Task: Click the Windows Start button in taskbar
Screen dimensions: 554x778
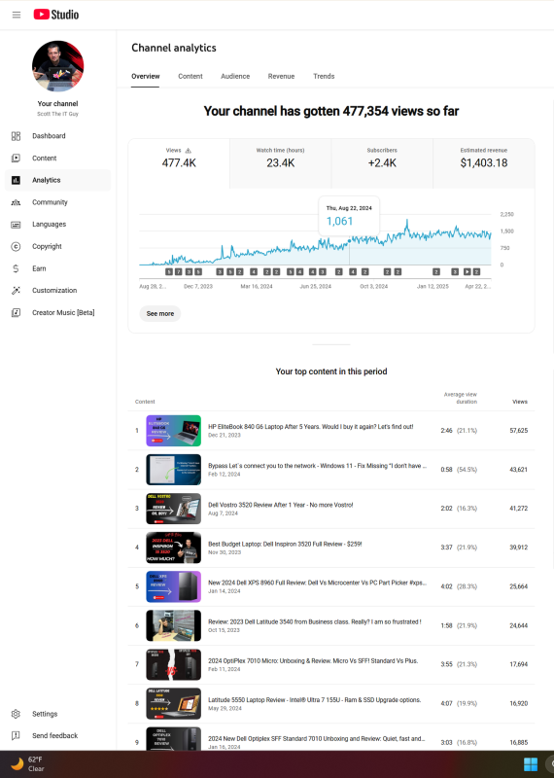Action: [531, 764]
